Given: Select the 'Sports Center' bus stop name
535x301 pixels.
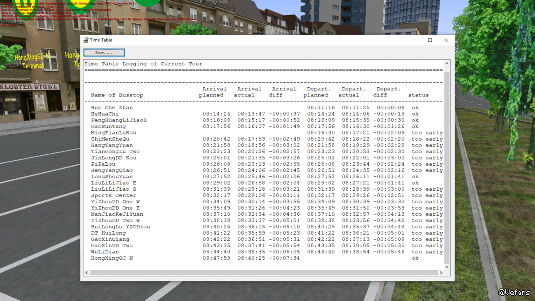Looking at the screenshot, I should (114, 195).
